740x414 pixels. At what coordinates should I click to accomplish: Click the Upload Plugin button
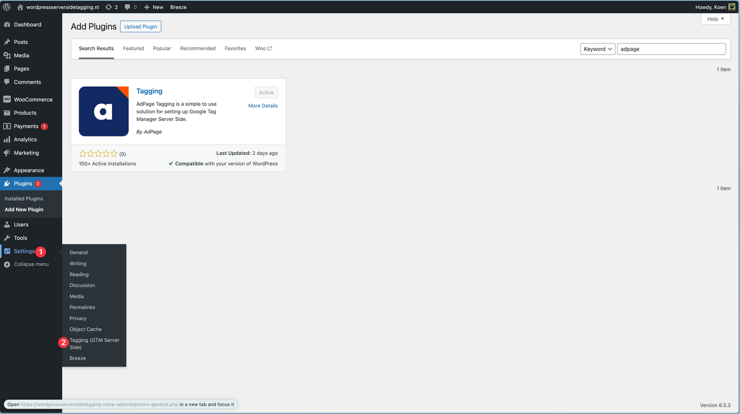(141, 26)
